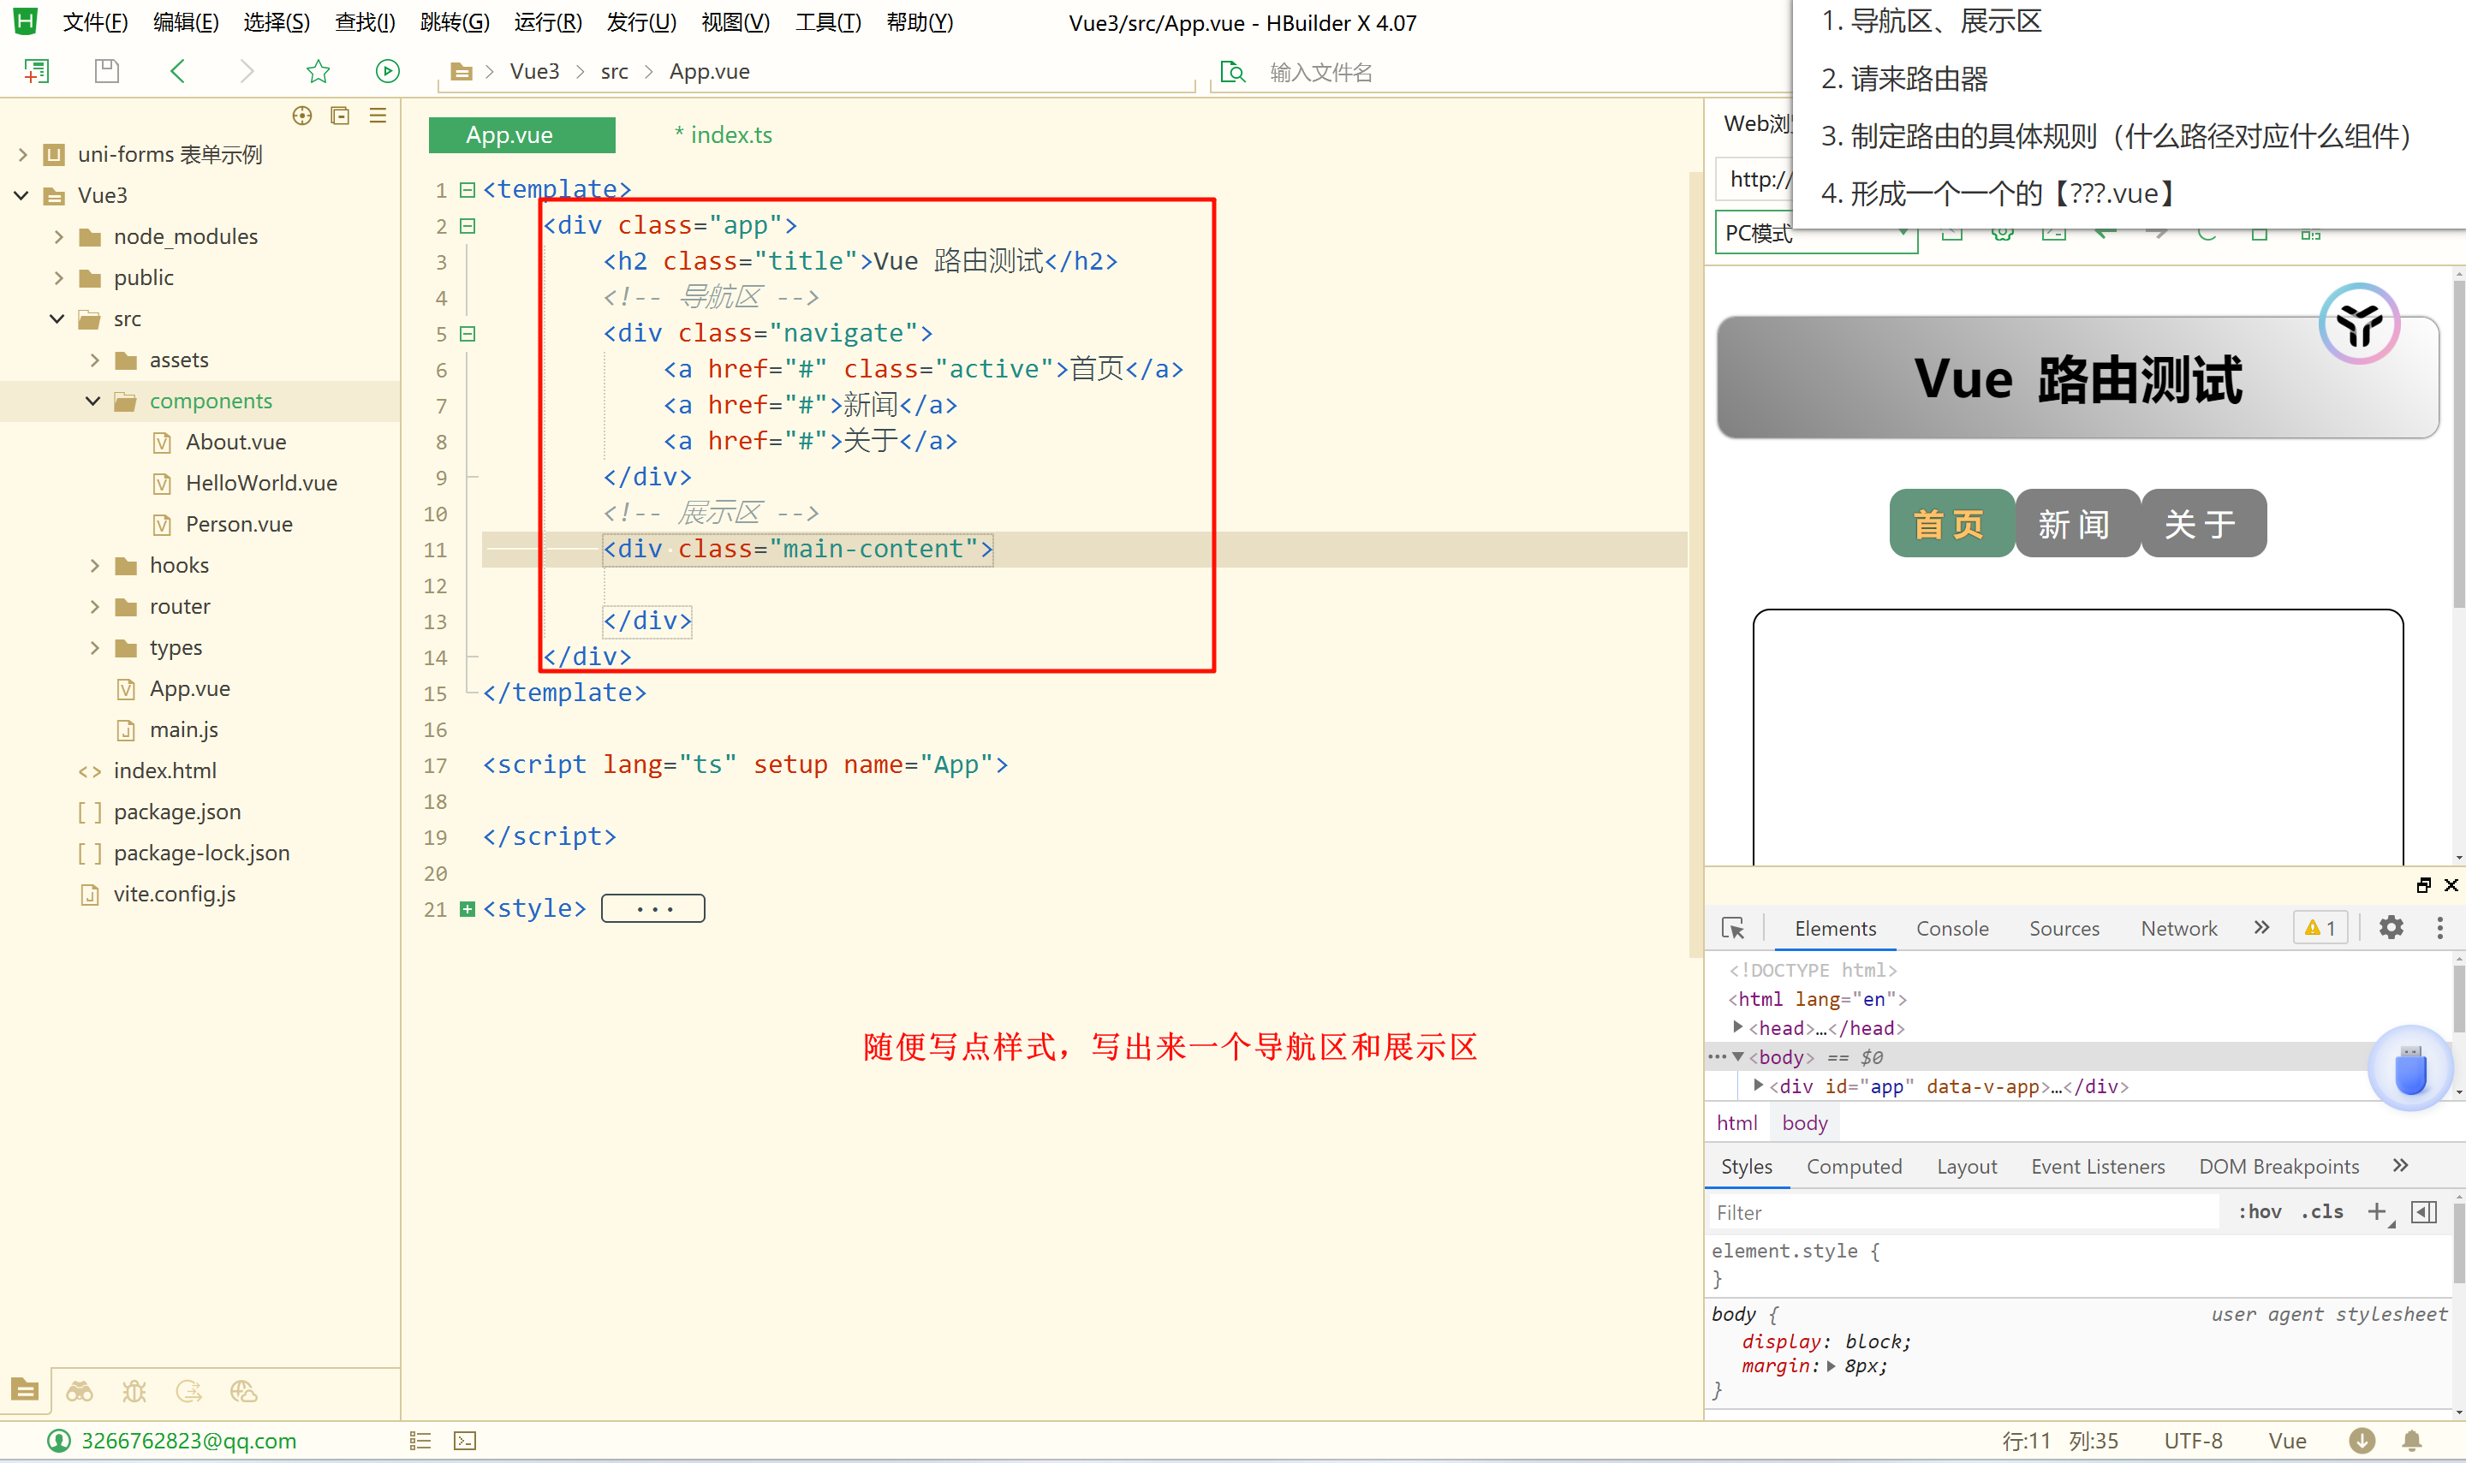Collapse code fold marker at line 5
This screenshot has height=1463, width=2466.
468,333
